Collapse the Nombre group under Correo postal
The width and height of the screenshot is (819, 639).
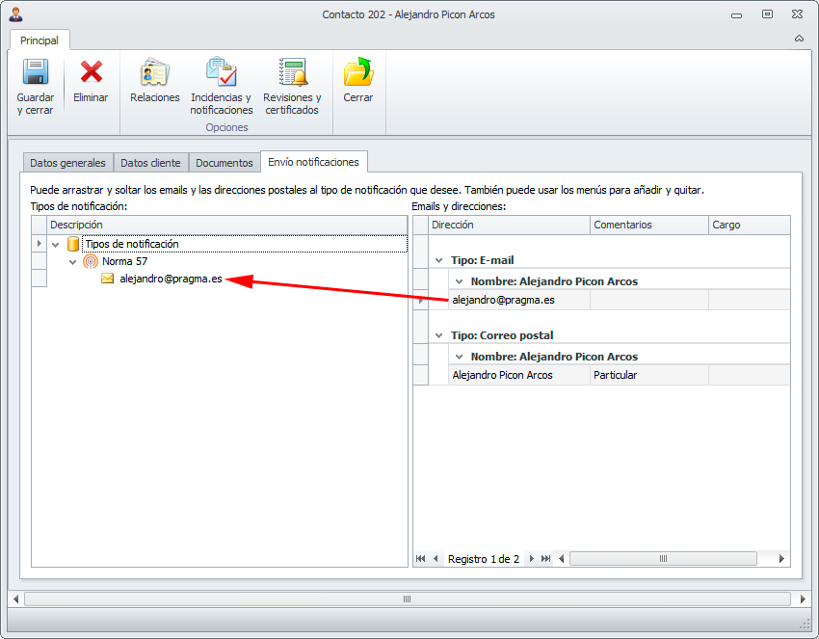coord(459,357)
